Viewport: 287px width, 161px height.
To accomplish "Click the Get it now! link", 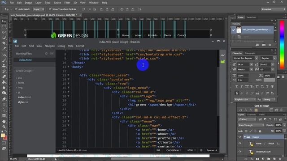I will [262, 106].
